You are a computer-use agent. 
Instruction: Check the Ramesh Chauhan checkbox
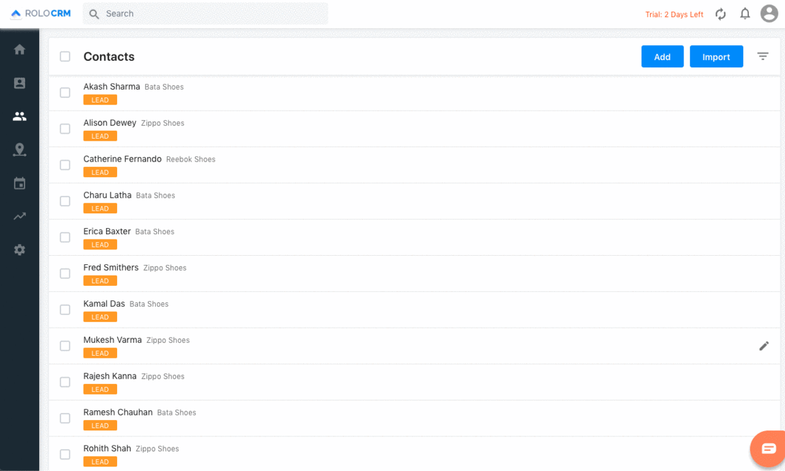[65, 419]
